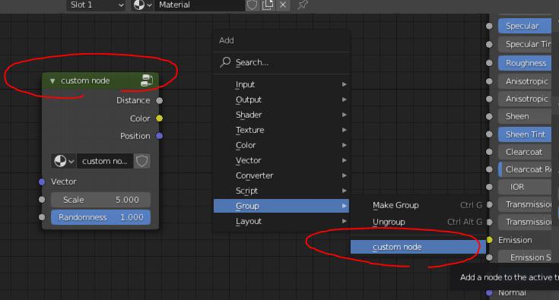Collapse custom node with triangle
This screenshot has height=300, width=559.
click(x=52, y=81)
